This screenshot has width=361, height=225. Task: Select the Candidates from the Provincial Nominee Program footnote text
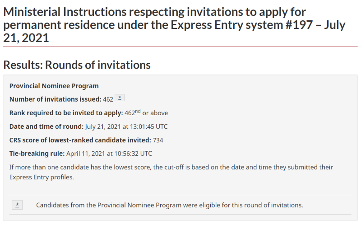(x=170, y=205)
